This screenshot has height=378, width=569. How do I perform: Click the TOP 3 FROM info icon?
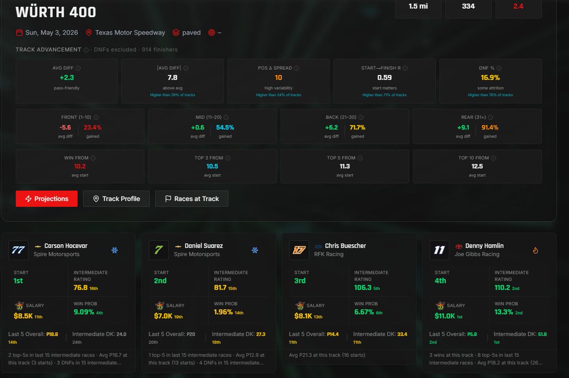click(x=228, y=158)
